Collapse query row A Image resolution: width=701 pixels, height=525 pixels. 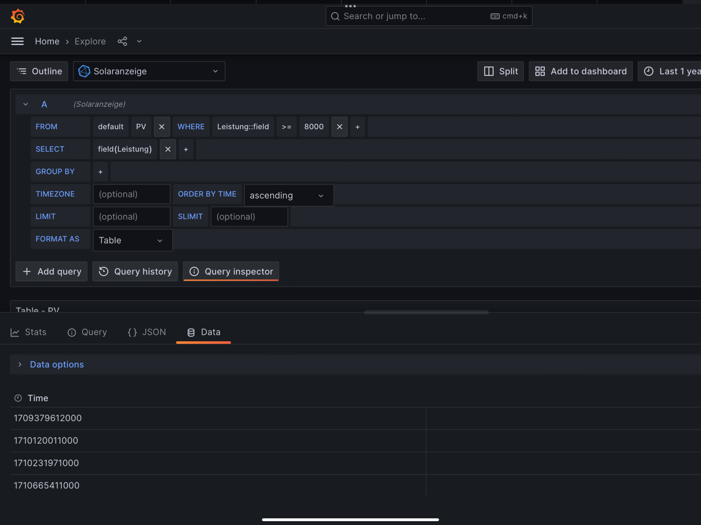[26, 104]
